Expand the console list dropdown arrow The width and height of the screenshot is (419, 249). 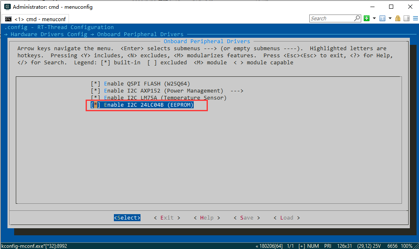390,18
